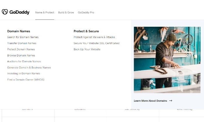Visit Auctions for Domain Names
Viewport: 204px width, 122px height.
coord(24,61)
